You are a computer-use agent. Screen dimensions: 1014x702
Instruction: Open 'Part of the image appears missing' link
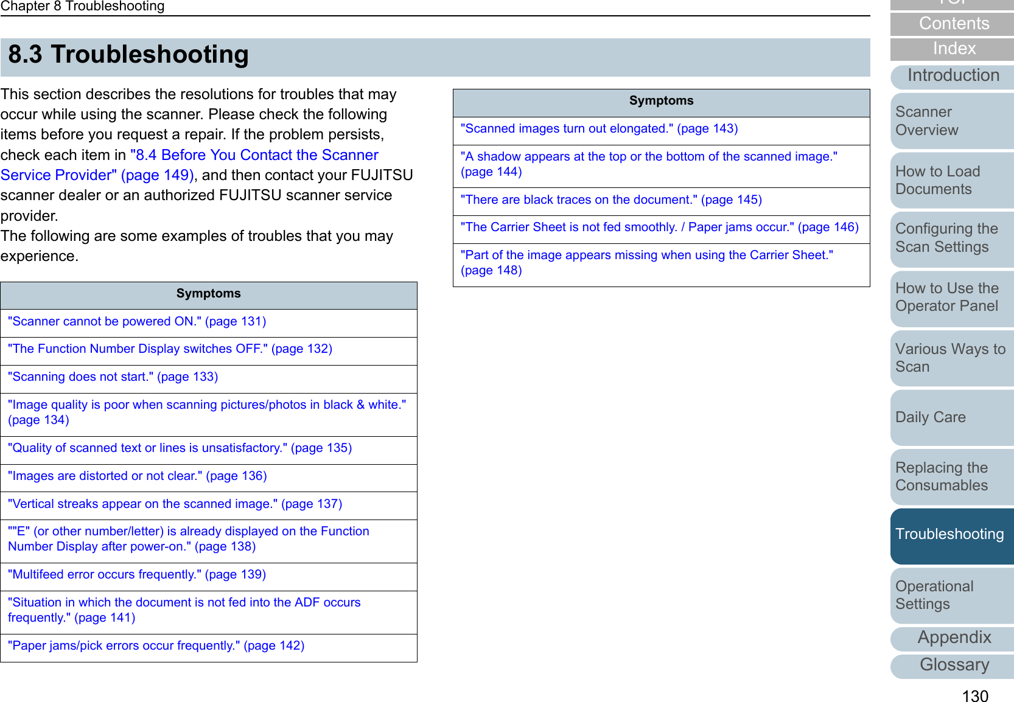tap(647, 262)
